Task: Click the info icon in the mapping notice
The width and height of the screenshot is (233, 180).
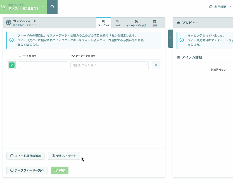Action: pyautogui.click(x=11, y=40)
